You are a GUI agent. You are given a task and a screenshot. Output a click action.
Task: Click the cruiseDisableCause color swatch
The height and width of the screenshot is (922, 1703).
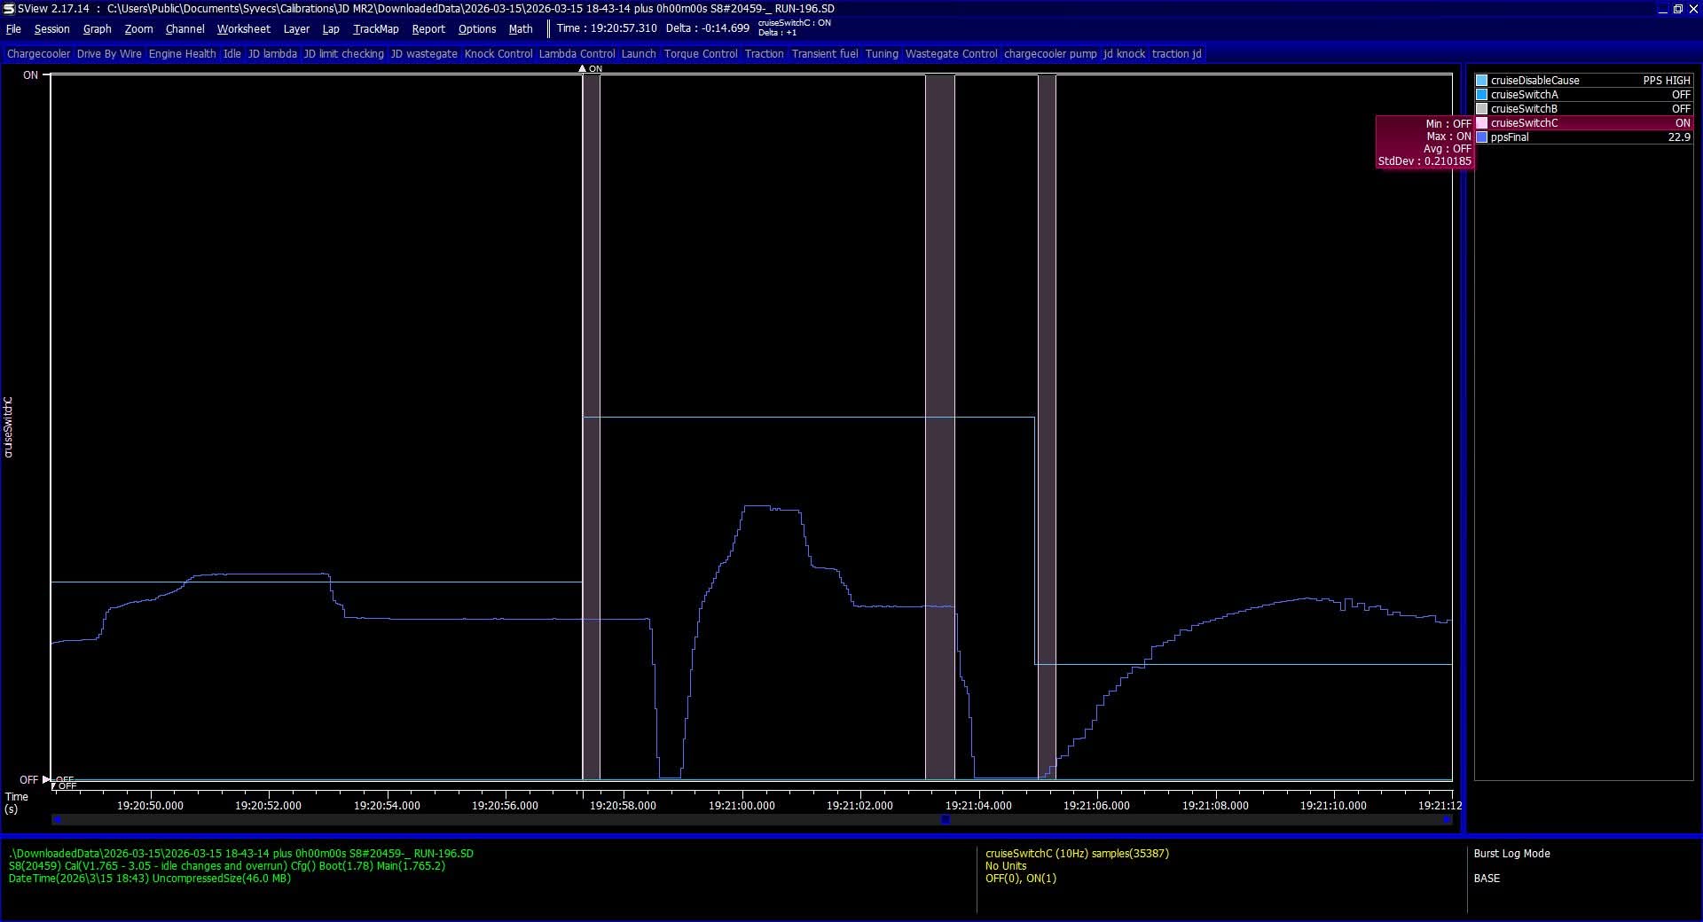[x=1481, y=81]
